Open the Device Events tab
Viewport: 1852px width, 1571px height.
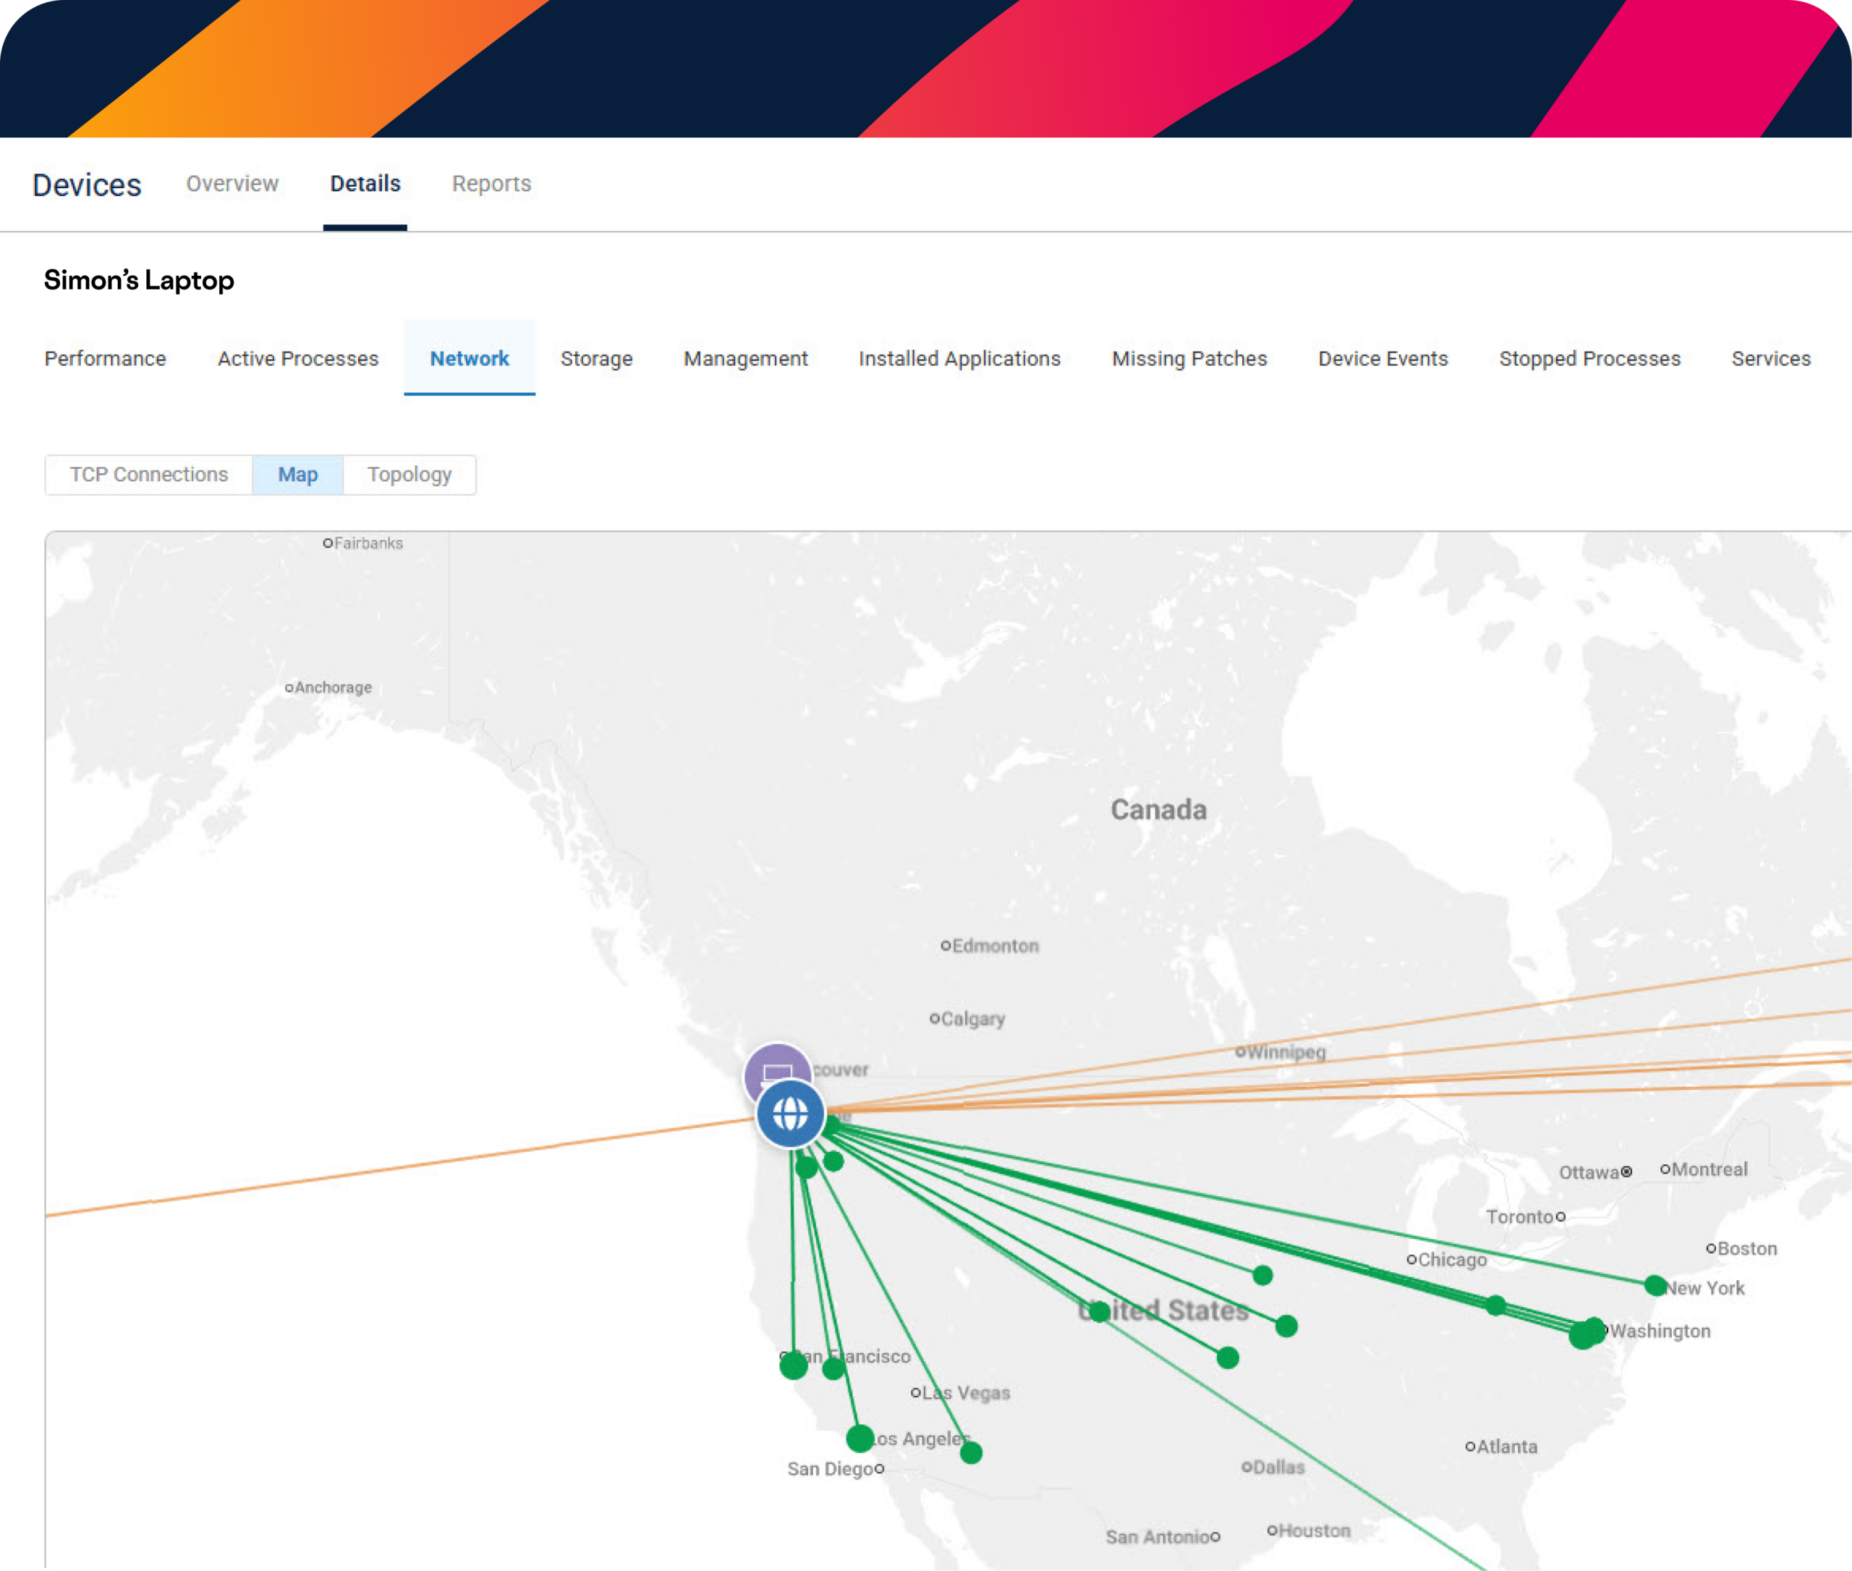tap(1382, 358)
